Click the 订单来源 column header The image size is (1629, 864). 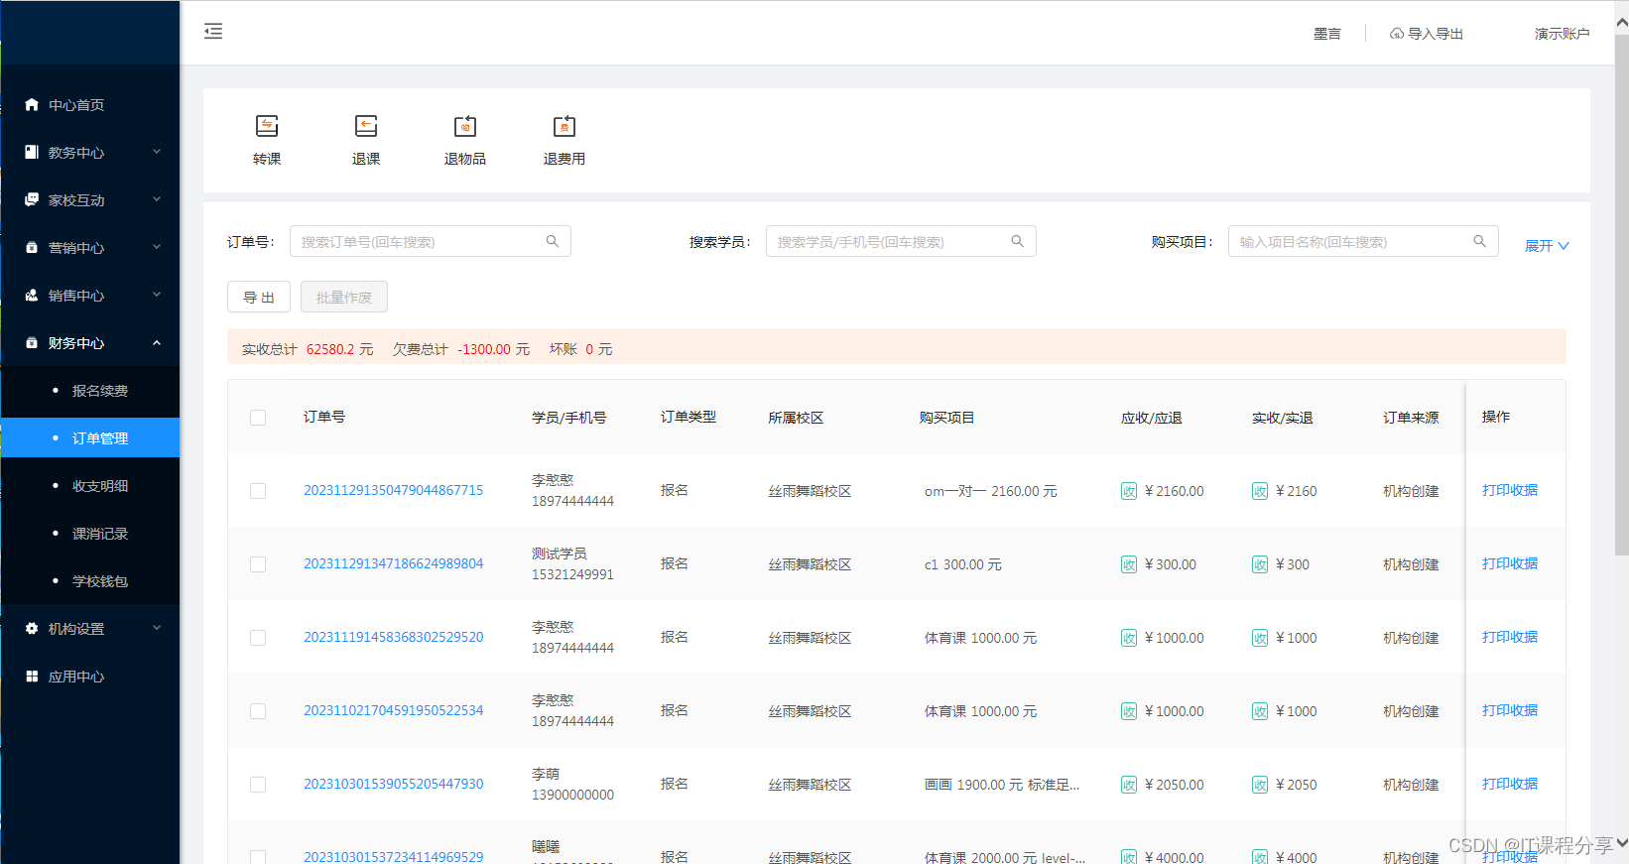[x=1411, y=418]
